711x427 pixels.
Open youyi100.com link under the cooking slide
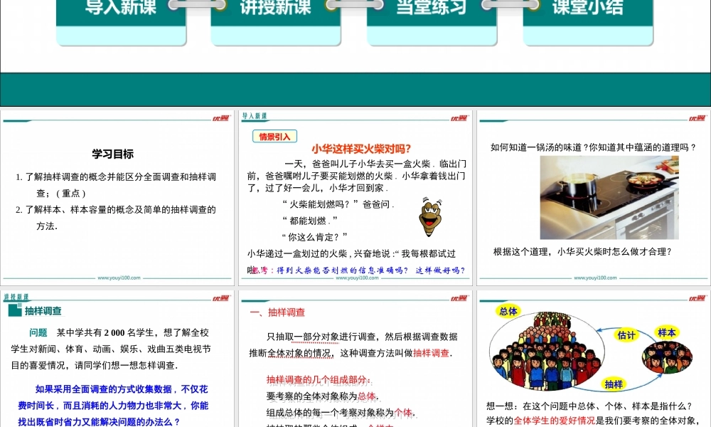[x=594, y=278]
